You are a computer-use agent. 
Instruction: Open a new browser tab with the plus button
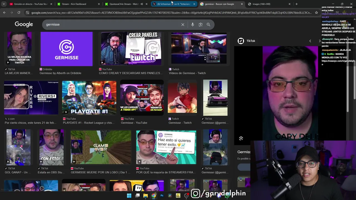click(x=296, y=4)
